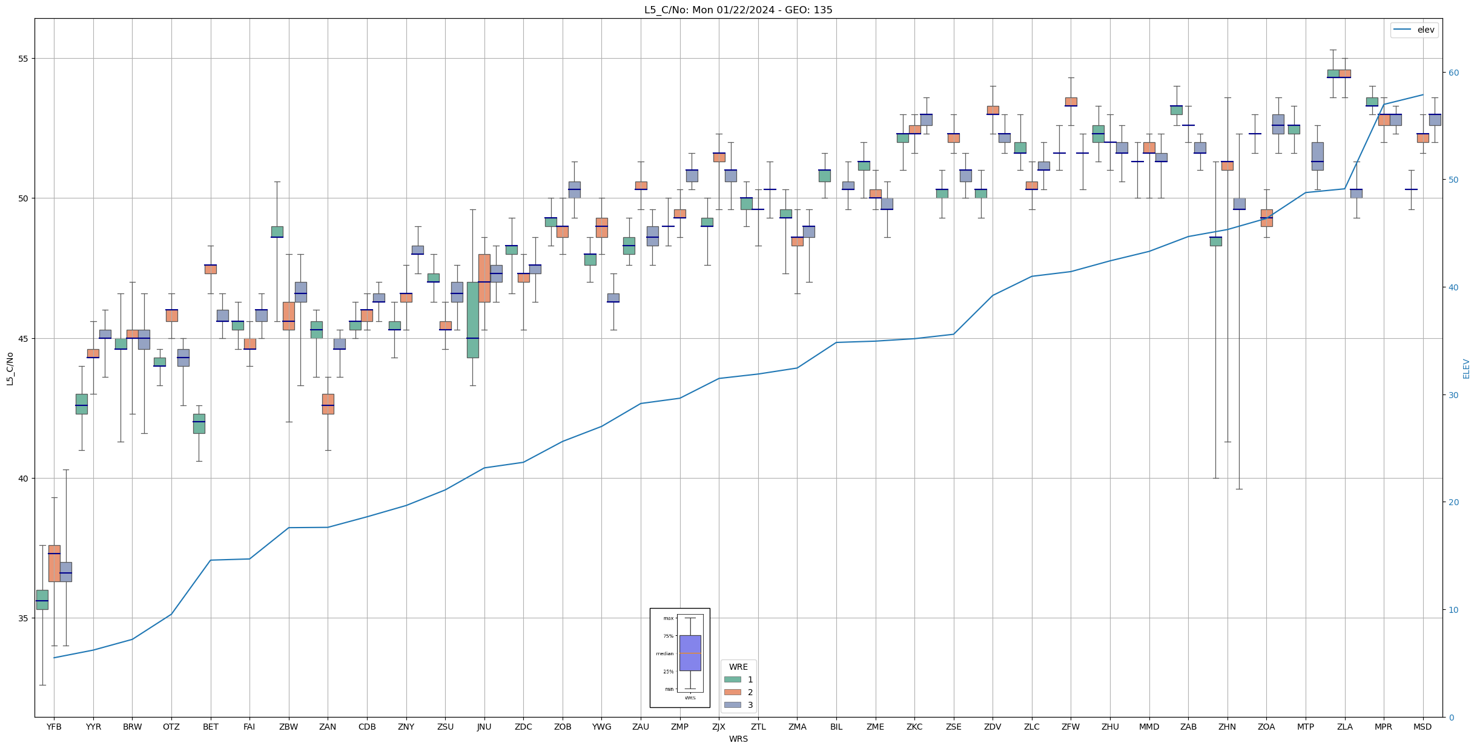Click the boxplot key inset diagram
Viewport: 1477px width, 749px height.
pos(679,657)
